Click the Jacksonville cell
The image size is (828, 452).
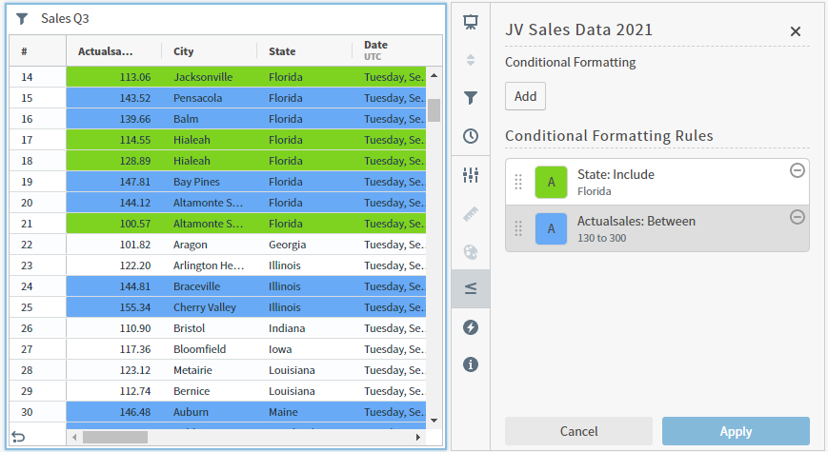pos(209,77)
